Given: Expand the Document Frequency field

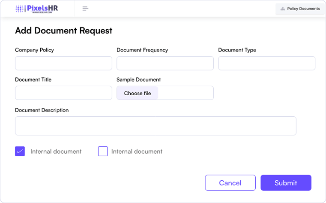Looking at the screenshot, I should 165,63.
